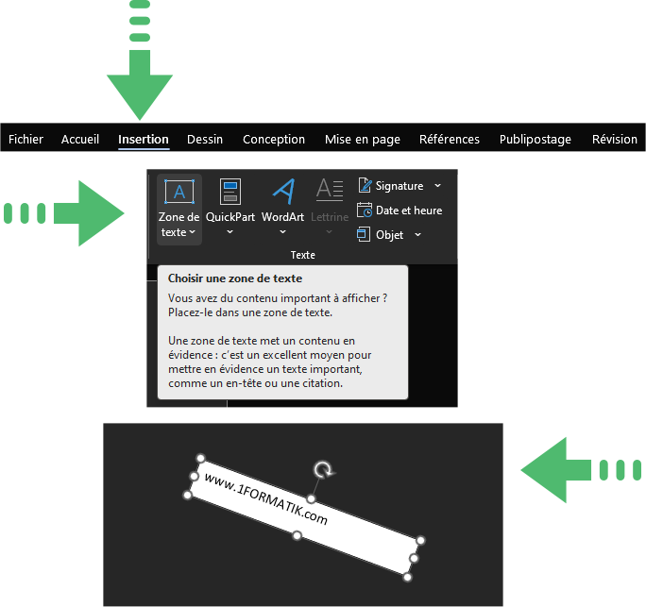The image size is (646, 607).
Task: Expand the Lettrine dropdown chevron
Action: [x=329, y=232]
